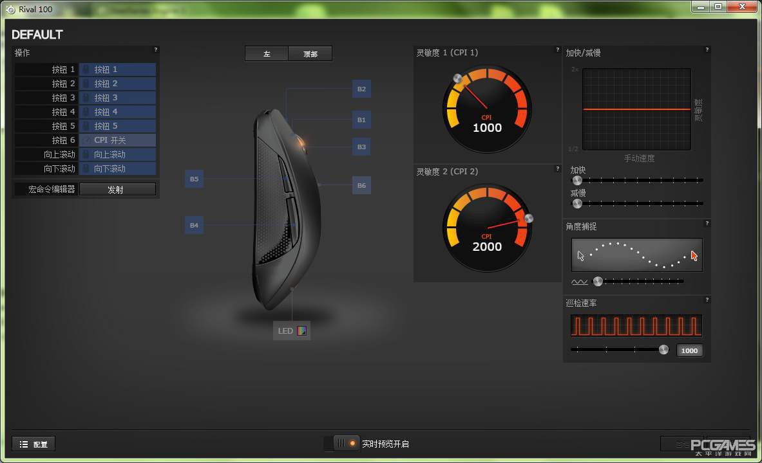Switch to the 左 view tab
762x463 pixels.
click(x=267, y=54)
